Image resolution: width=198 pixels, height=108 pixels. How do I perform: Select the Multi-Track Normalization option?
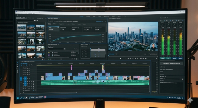(x=166, y=70)
